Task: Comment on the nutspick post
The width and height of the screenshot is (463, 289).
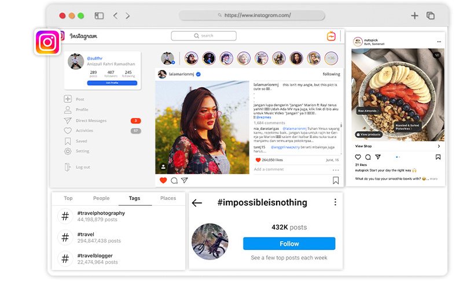Action: (368, 157)
